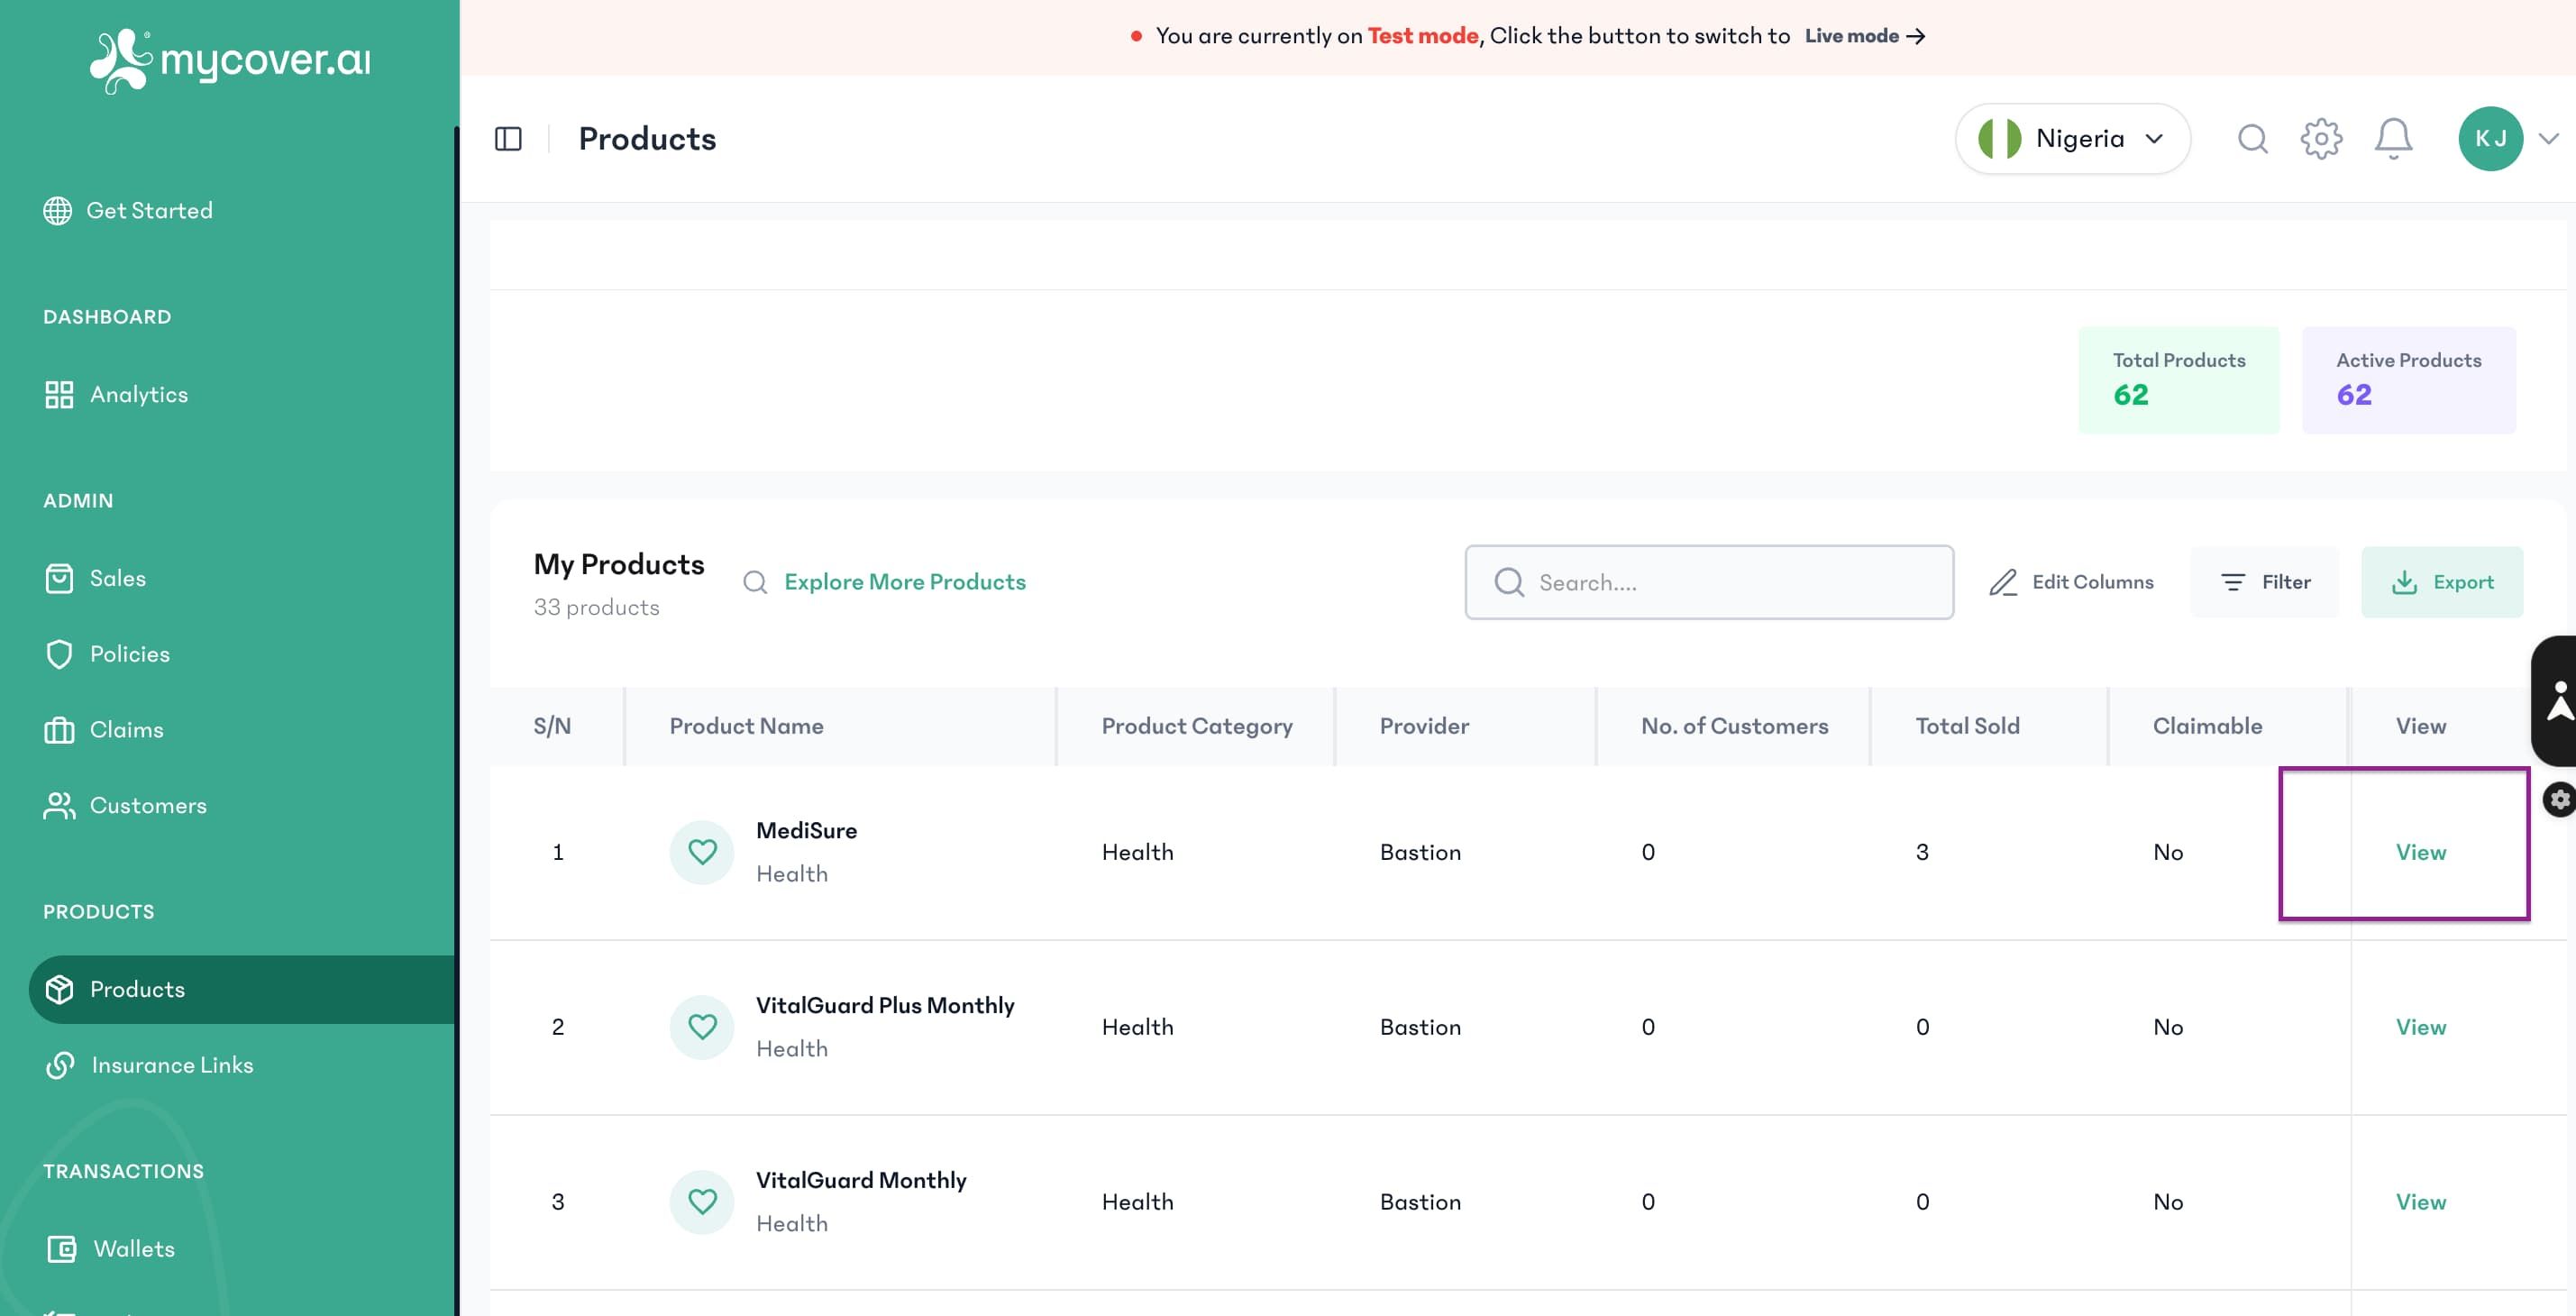The width and height of the screenshot is (2576, 1316).
Task: Click the Insurance Links chain icon
Action: point(59,1065)
